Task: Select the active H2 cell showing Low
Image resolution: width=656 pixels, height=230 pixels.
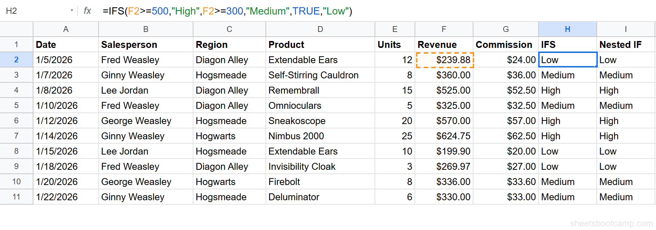Action: point(567,59)
